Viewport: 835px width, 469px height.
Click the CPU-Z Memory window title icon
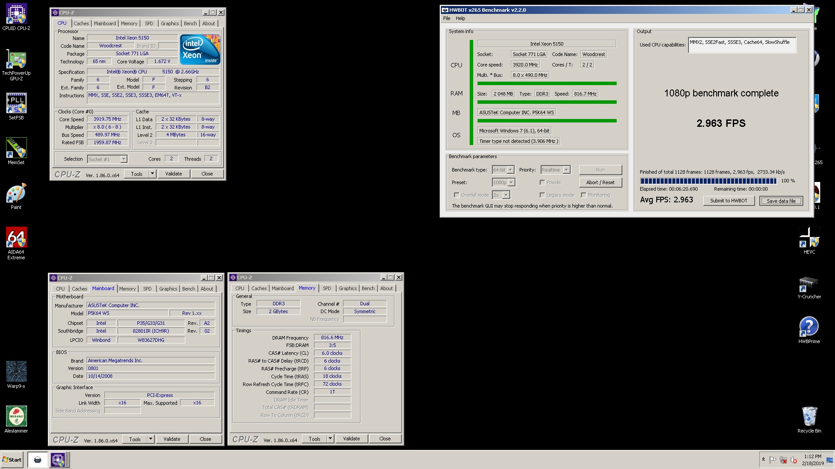tap(233, 277)
